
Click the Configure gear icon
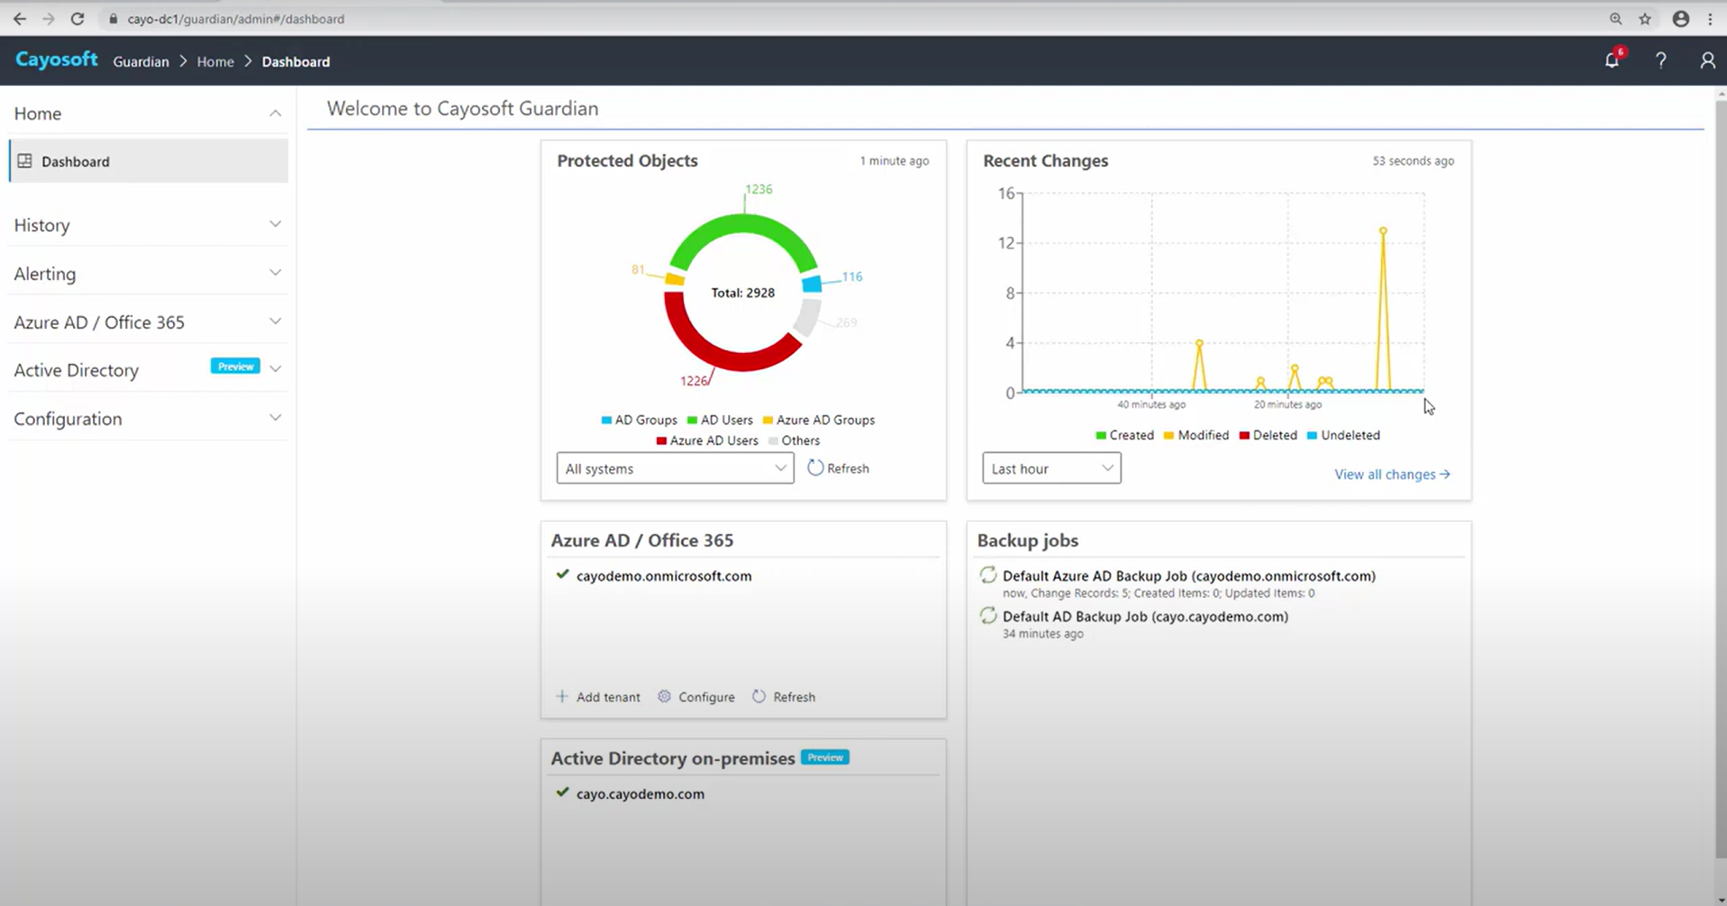[x=665, y=697]
